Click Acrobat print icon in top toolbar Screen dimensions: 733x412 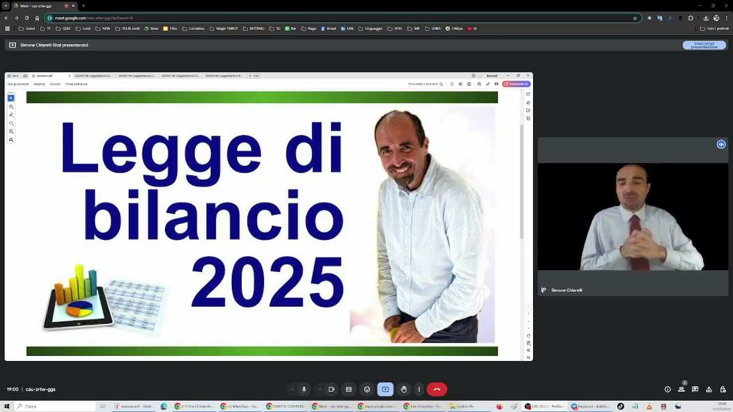[469, 84]
